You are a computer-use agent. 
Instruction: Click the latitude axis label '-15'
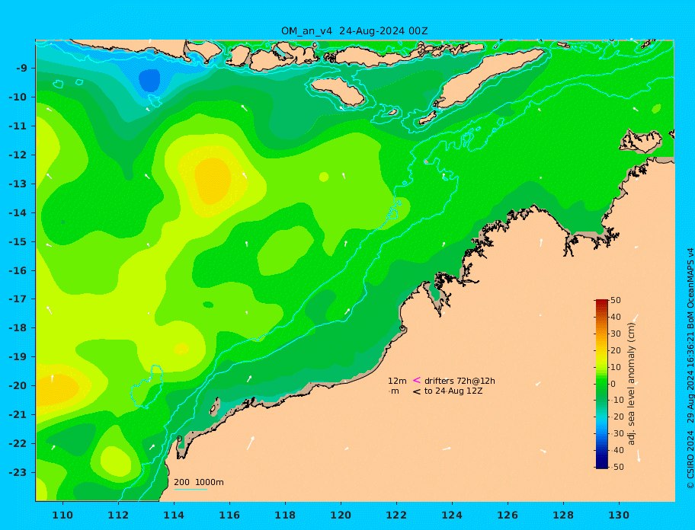(18, 241)
